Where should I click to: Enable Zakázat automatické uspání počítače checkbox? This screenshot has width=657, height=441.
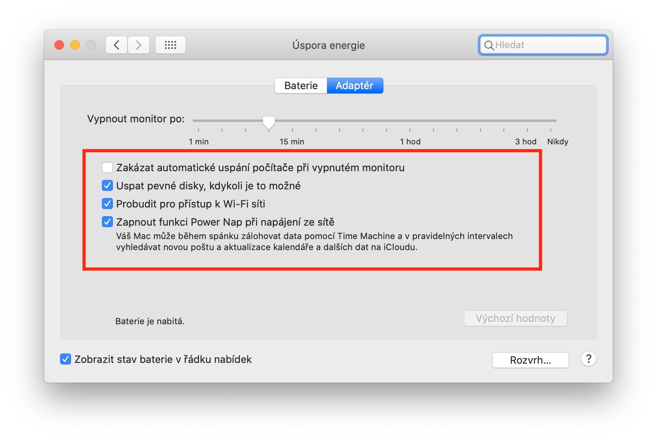tap(107, 168)
